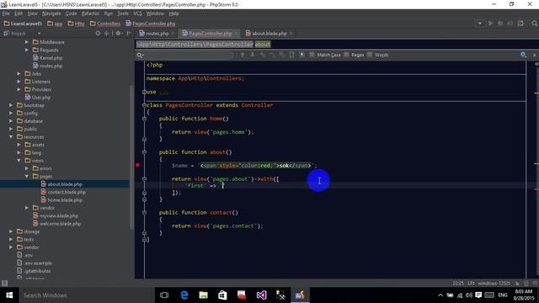Toggle the Regex checkbox
Viewport: 539px width, 303px height.
pos(346,55)
